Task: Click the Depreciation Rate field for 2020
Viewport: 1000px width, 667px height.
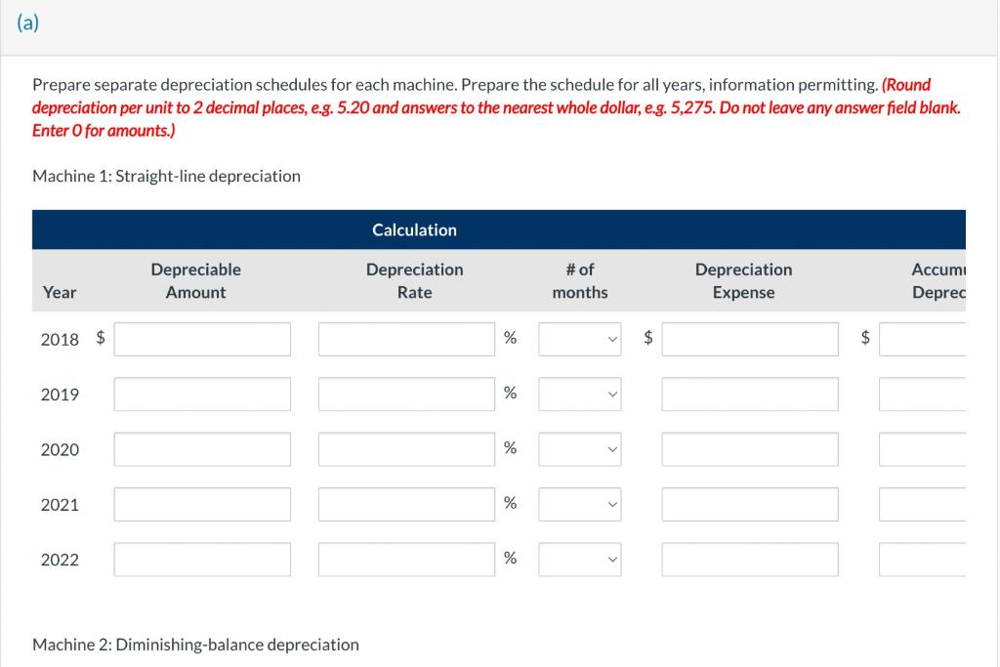Action: point(406,448)
